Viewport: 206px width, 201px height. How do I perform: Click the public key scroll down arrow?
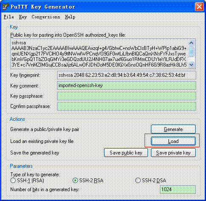click(191, 65)
